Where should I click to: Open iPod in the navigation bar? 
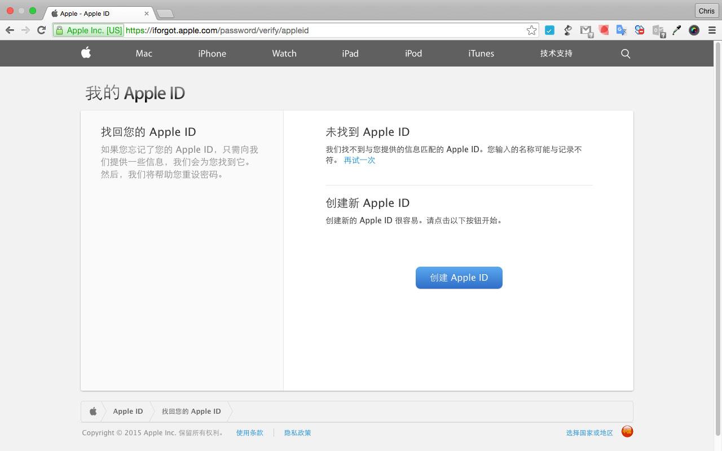(413, 54)
